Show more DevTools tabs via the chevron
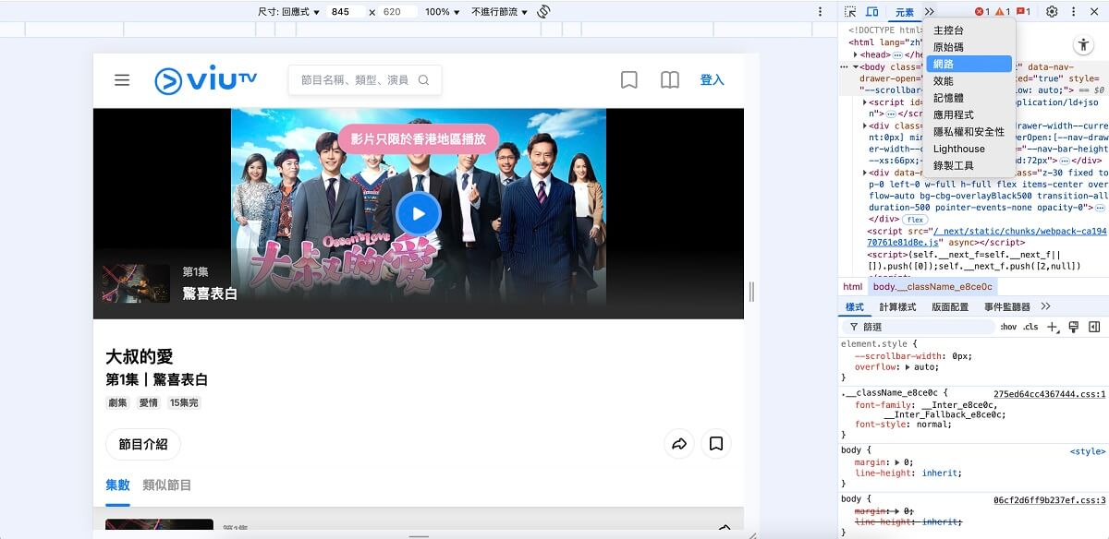The height and width of the screenshot is (539, 1109). (x=929, y=12)
